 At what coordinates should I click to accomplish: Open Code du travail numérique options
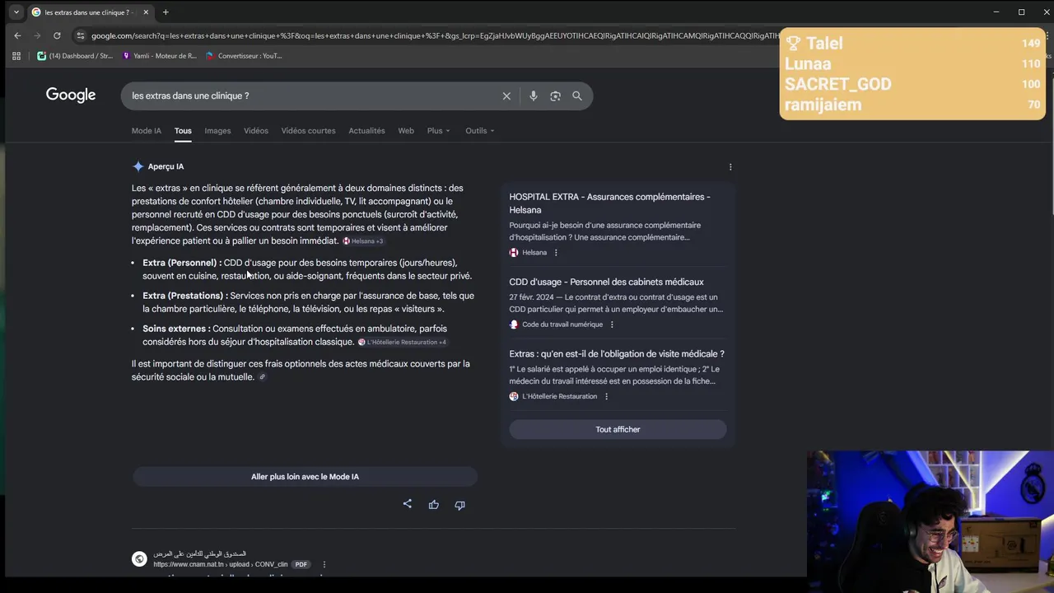coord(612,325)
